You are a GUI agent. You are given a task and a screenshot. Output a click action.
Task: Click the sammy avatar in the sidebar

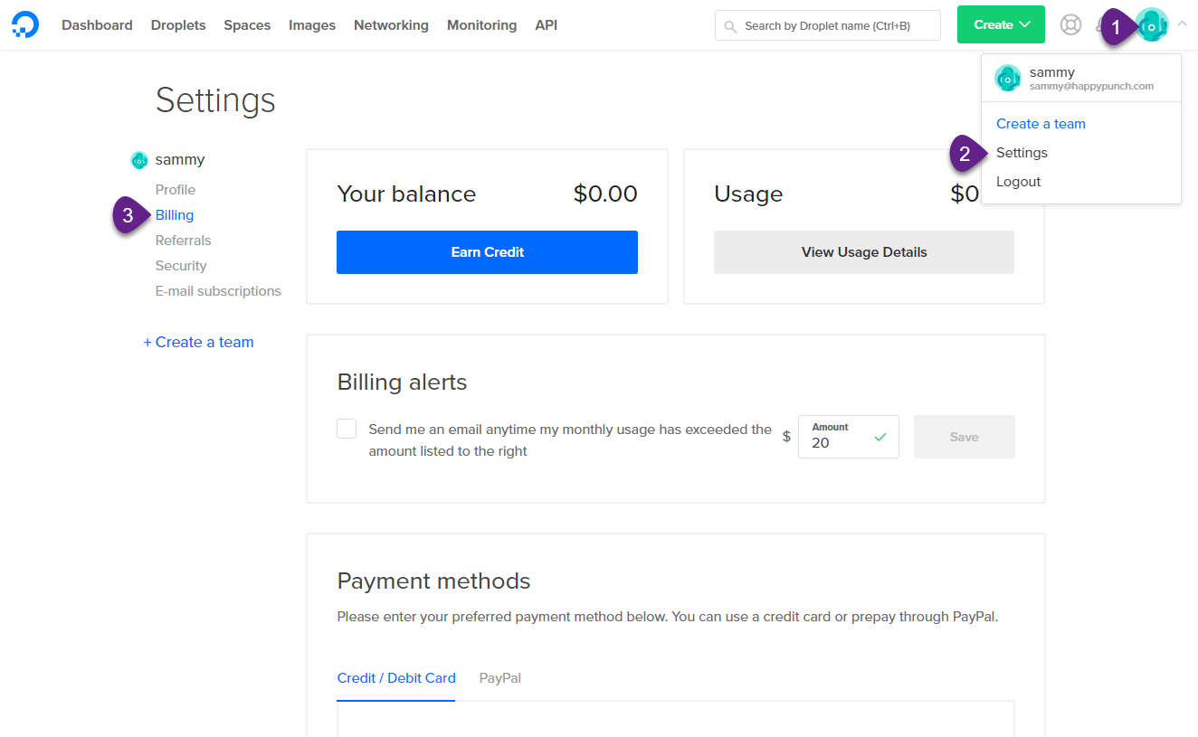(x=139, y=160)
